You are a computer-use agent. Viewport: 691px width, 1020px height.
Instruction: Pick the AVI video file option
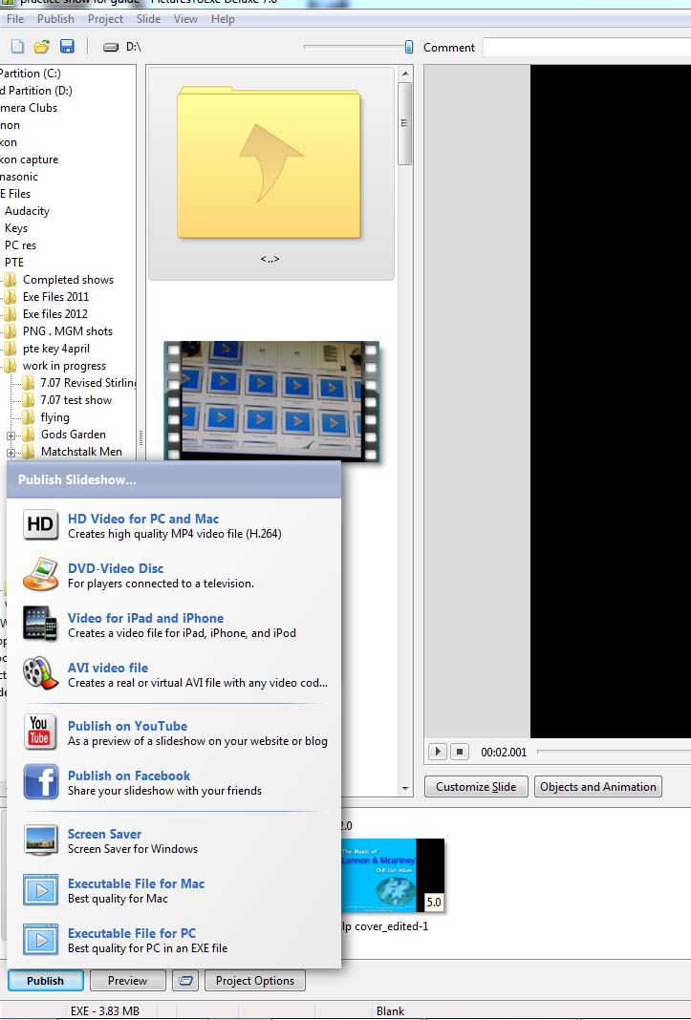click(x=107, y=669)
